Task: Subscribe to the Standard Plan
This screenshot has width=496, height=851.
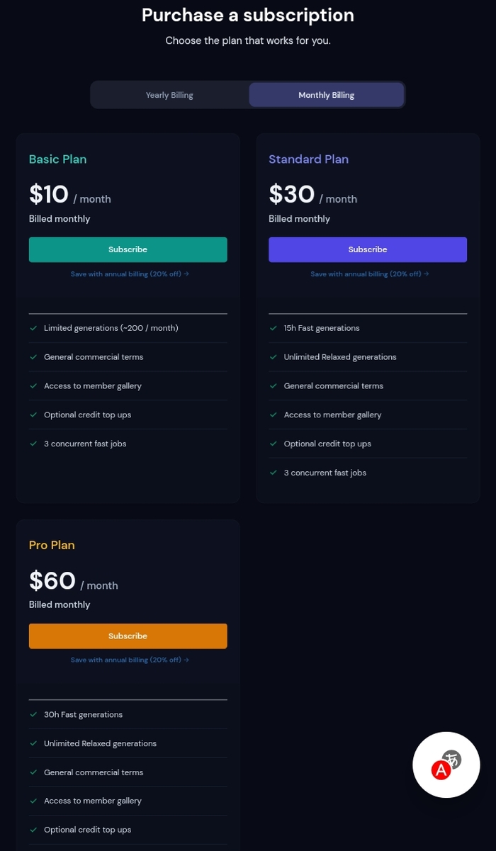Action: click(x=368, y=249)
